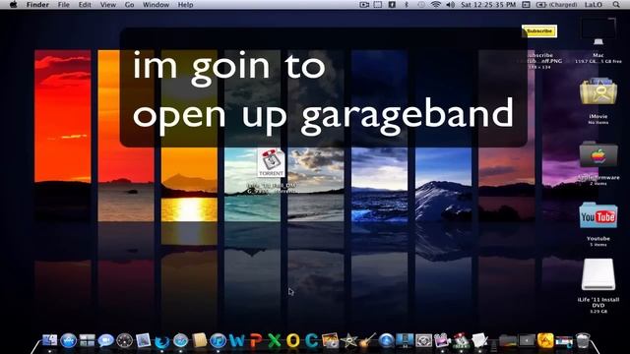
Task: Open the Apple firmware folder
Action: (x=598, y=153)
